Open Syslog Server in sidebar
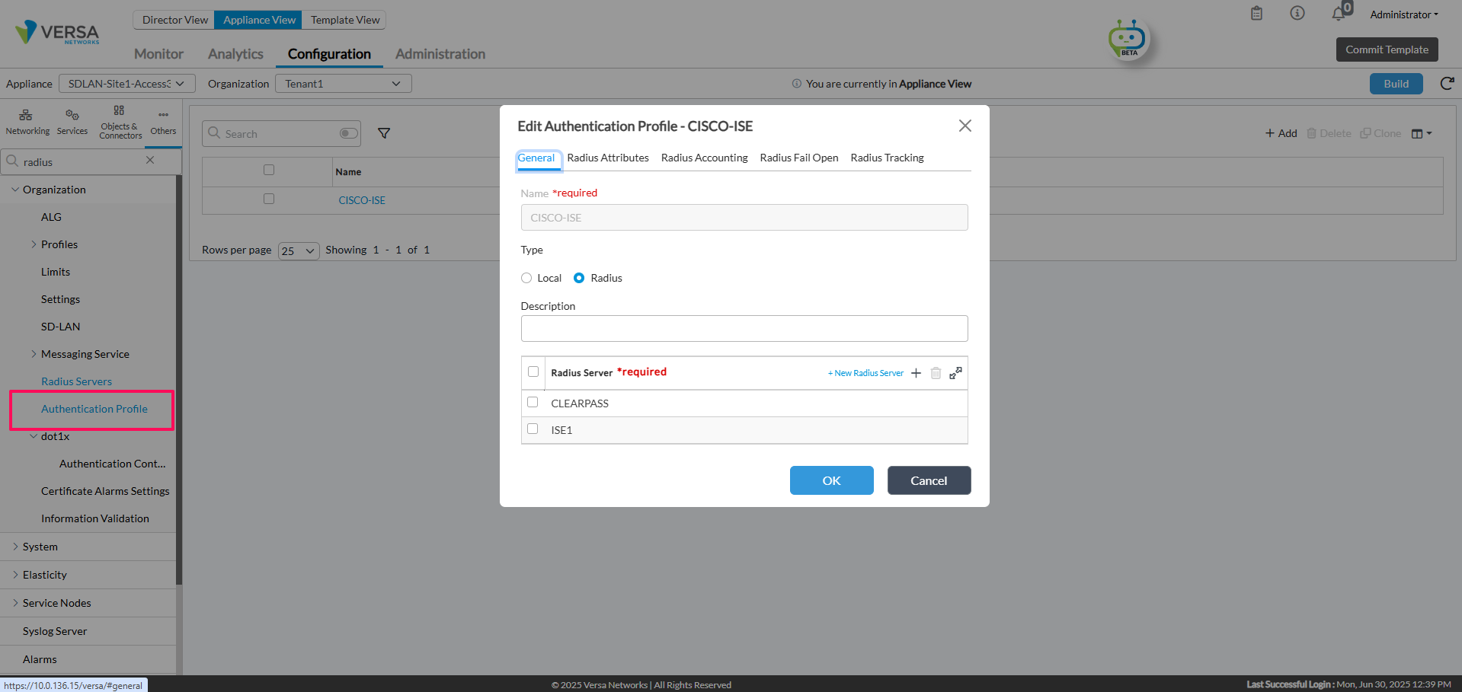This screenshot has height=692, width=1462. (x=55, y=631)
